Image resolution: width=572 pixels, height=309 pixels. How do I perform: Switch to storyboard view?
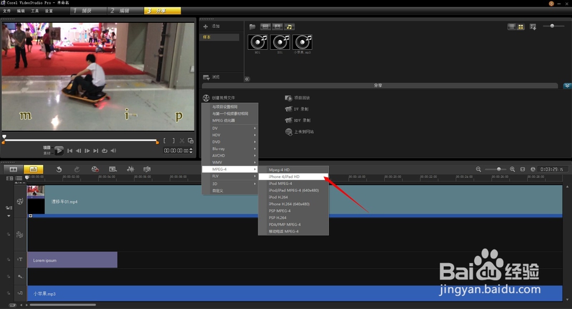[14, 169]
